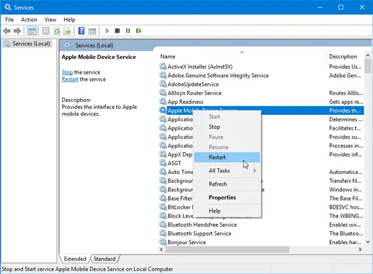Click the Stop Service square icon
The image size is (373, 274).
[x=117, y=30]
